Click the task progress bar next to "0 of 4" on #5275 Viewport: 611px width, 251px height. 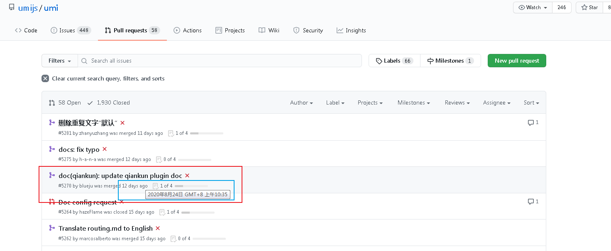(195, 159)
